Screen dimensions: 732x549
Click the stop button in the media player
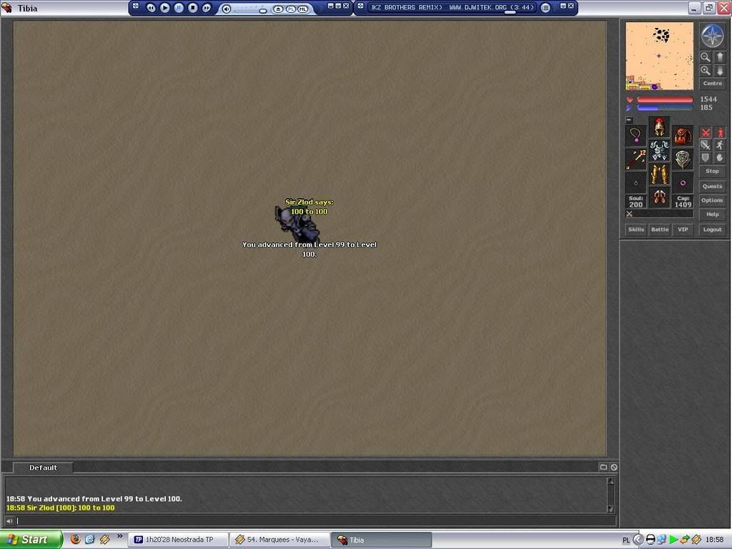tap(192, 8)
